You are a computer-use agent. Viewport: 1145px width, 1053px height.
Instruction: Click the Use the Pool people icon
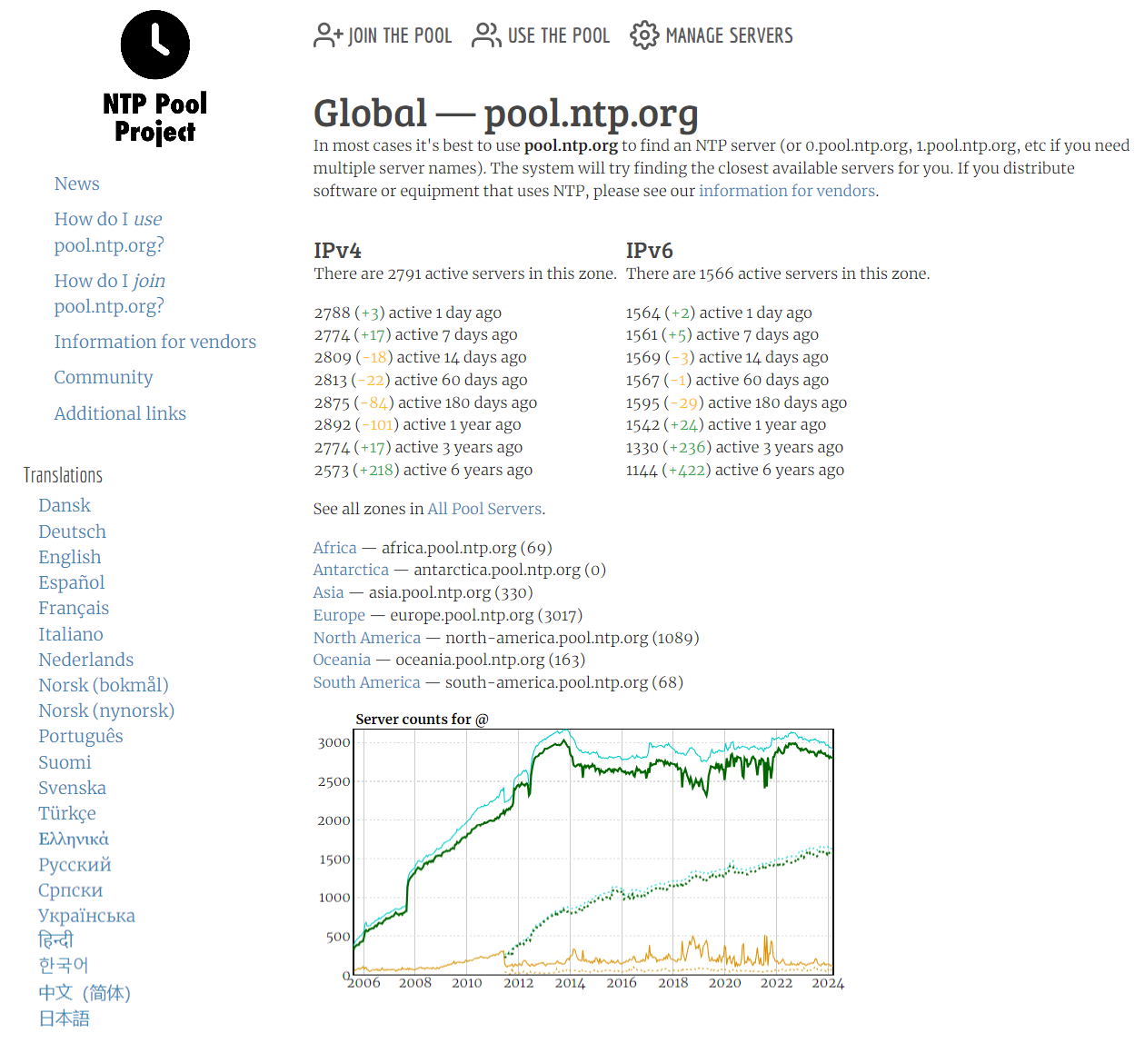point(486,35)
